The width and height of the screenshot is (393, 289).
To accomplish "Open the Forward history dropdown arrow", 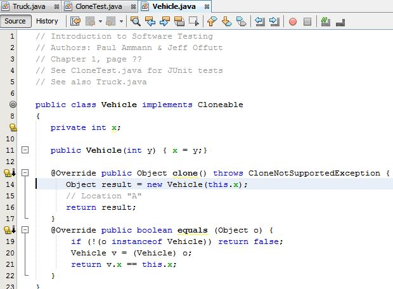I will pos(121,22).
